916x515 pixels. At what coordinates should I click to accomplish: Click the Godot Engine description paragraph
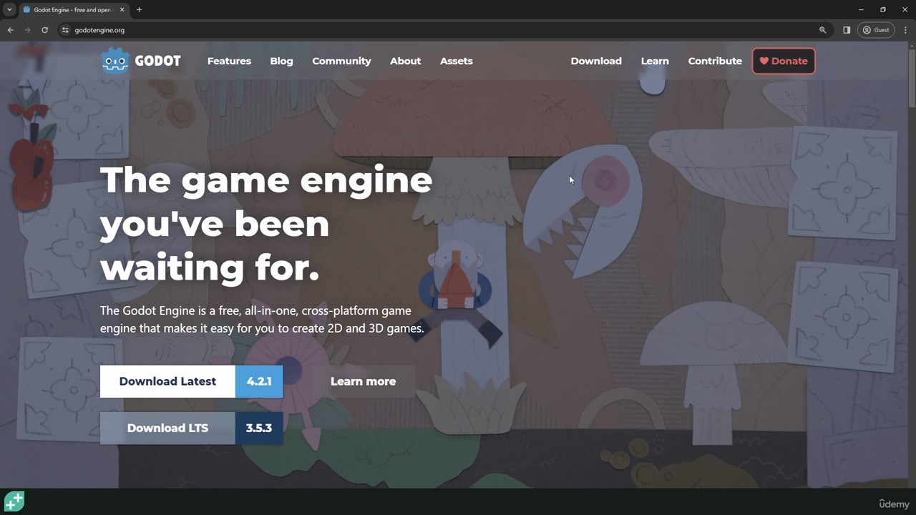click(262, 319)
